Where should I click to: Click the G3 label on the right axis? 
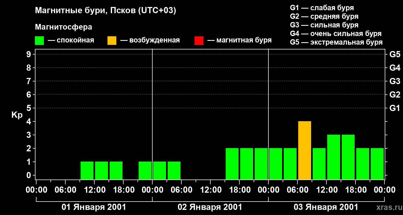click(395, 81)
